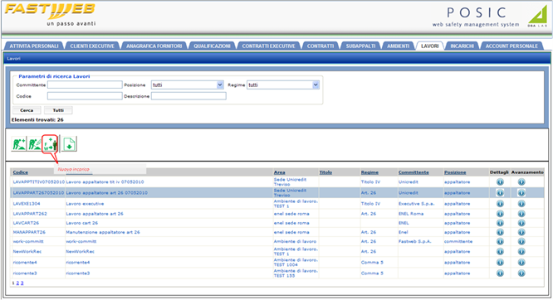Open Dettagli info icon for LAVAPPART267052010
Screen dimensions: 553x300
pos(500,193)
